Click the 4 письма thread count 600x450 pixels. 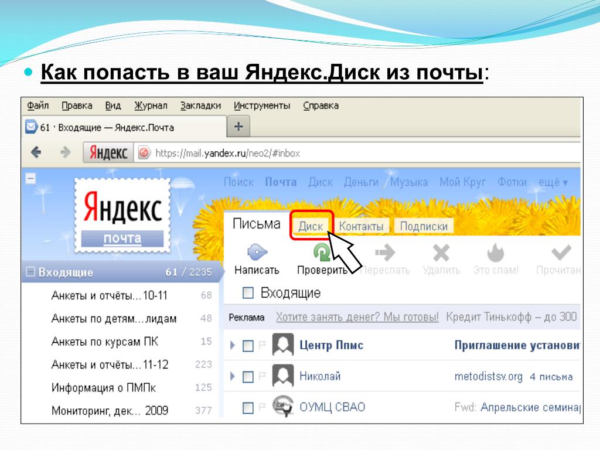[x=551, y=377]
